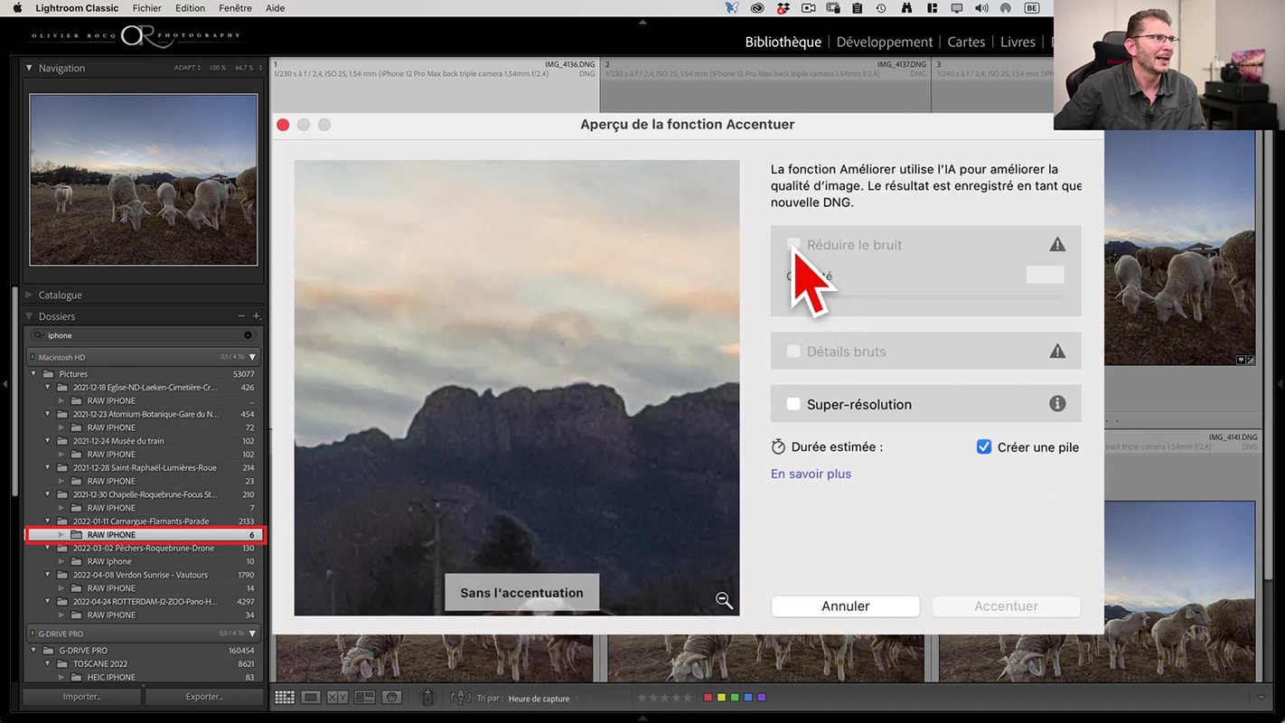Uncheck Créer une pile checkbox
The height and width of the screenshot is (723, 1285).
tap(984, 446)
